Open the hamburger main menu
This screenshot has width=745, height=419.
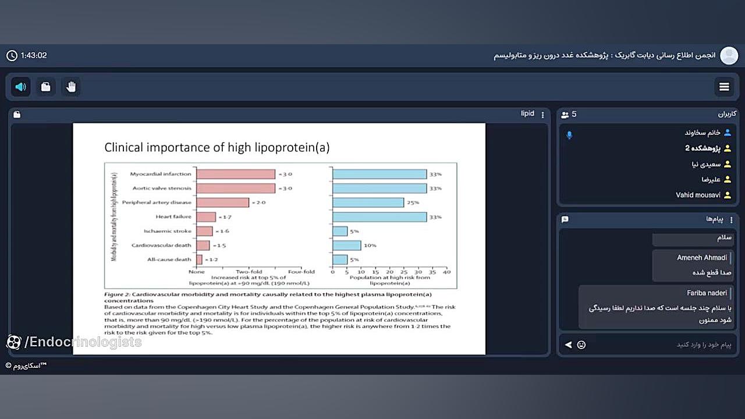[724, 87]
